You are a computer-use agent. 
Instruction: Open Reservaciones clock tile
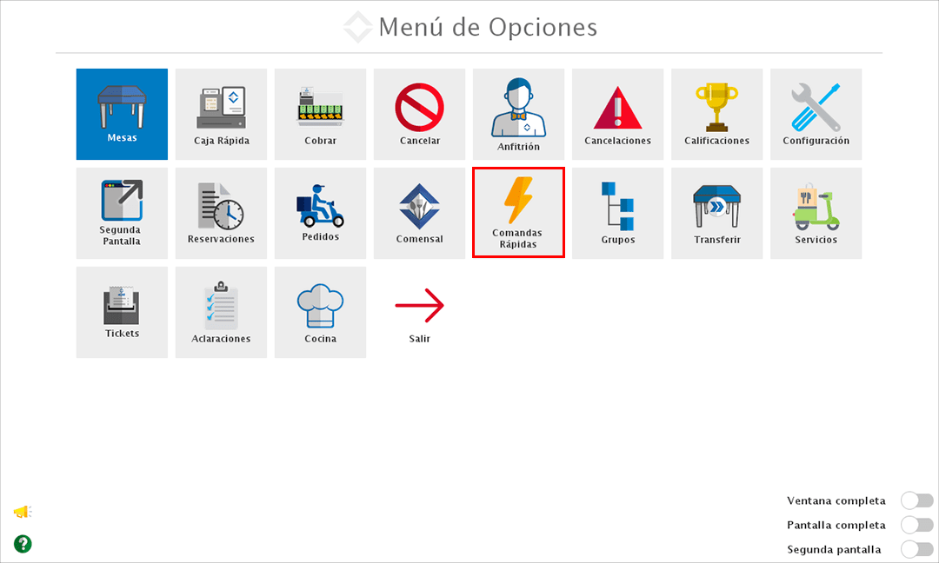pos(221,213)
